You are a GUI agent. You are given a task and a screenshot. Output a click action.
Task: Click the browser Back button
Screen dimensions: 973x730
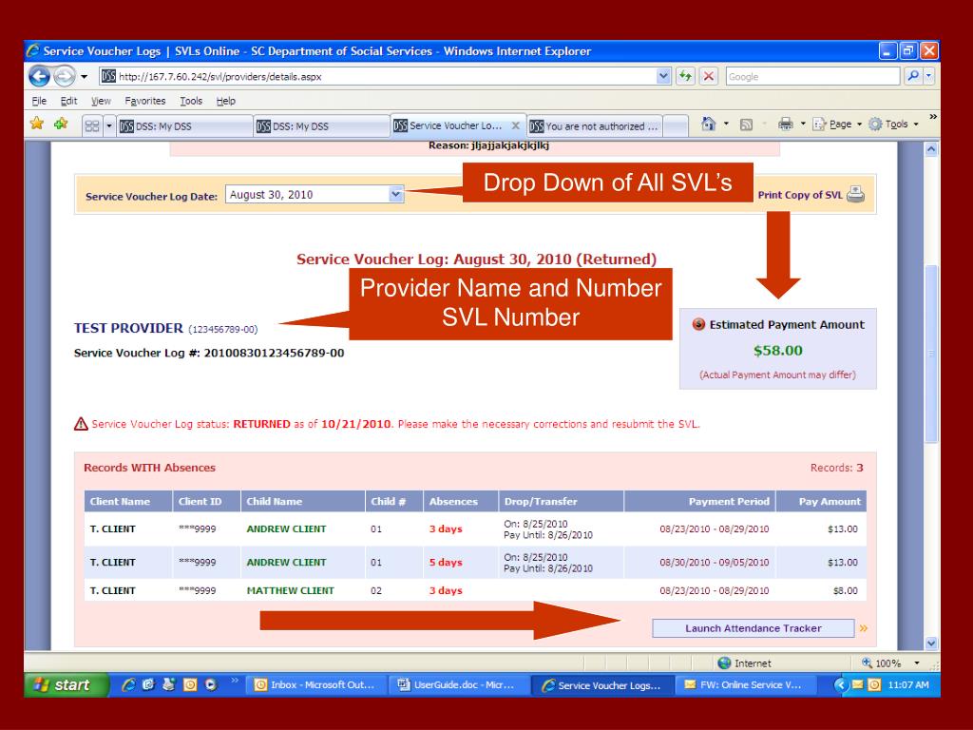coord(40,76)
